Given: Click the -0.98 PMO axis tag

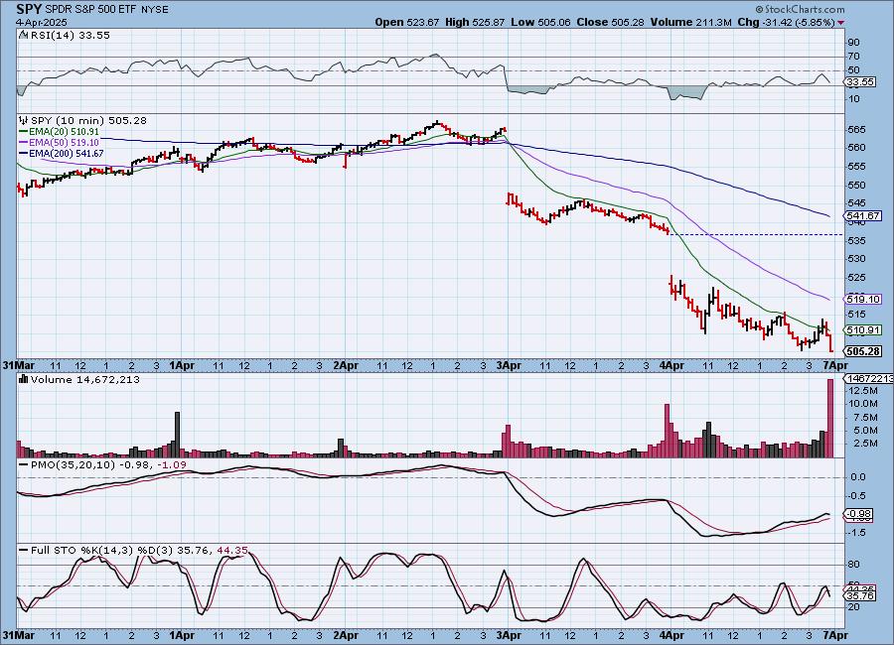Looking at the screenshot, I should point(858,514).
